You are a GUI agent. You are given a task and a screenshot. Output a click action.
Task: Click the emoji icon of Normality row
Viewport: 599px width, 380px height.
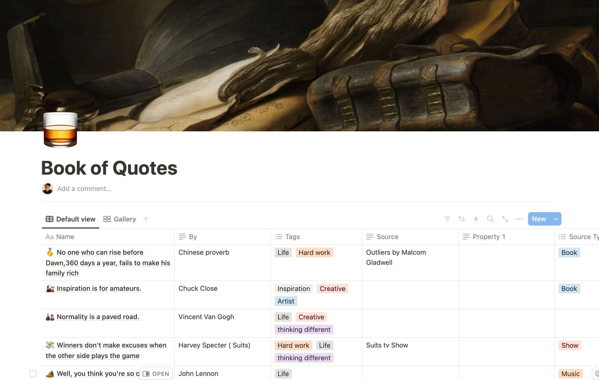click(x=50, y=317)
